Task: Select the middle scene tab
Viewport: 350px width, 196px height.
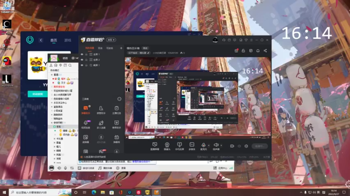Action: point(100,48)
